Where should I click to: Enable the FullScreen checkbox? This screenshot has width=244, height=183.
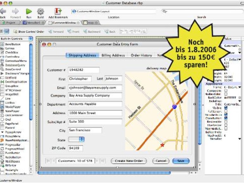[226, 111]
